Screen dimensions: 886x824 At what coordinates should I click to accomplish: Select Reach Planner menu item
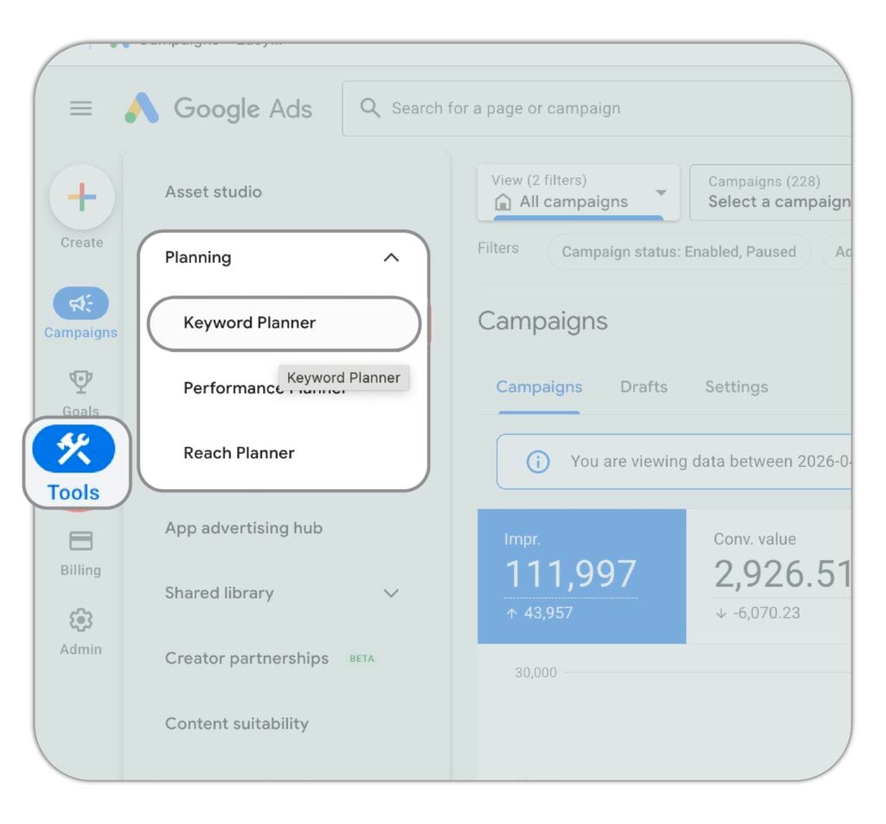(x=239, y=453)
